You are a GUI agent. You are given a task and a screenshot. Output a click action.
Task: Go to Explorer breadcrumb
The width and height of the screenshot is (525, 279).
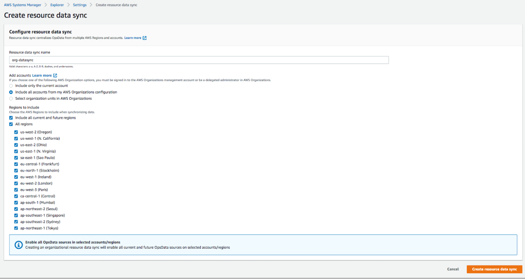coord(57,5)
